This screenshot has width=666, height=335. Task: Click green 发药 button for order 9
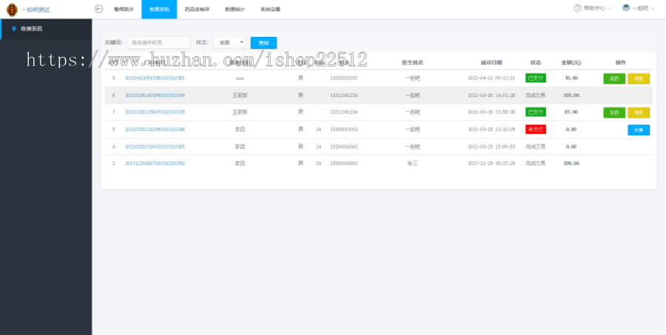coord(614,78)
